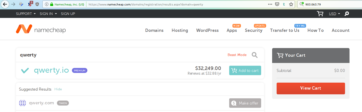Viewport: 362px width, 112px height.
Task: Click 'Namecheap, Inc. (US)' certificate label
Action: coord(69,4)
